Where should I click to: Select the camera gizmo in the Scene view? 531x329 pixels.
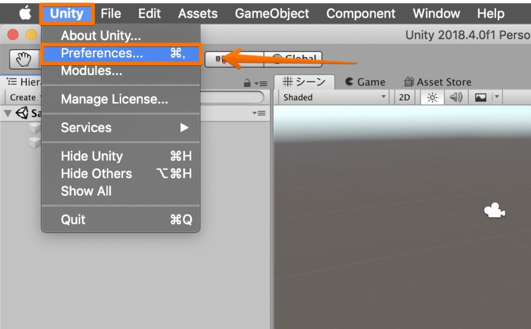pos(494,210)
